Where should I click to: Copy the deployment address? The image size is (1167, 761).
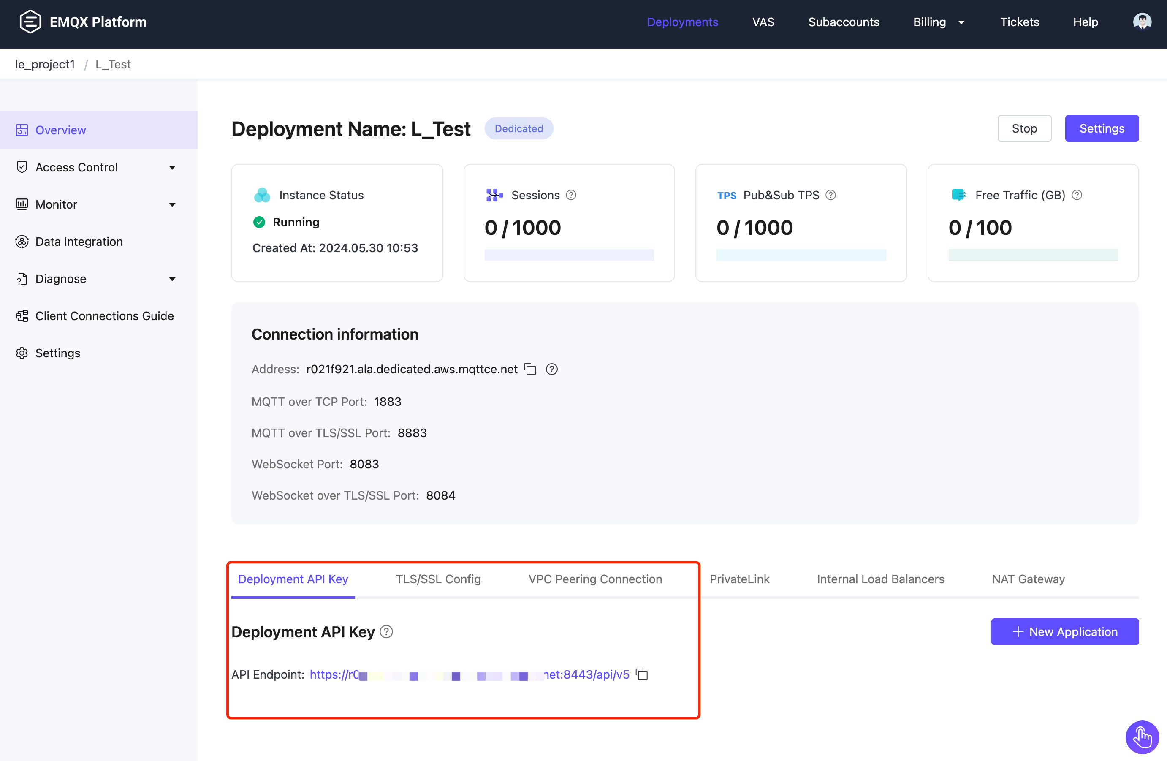pos(531,369)
